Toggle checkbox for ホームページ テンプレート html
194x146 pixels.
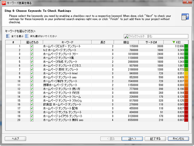click(x=32, y=73)
